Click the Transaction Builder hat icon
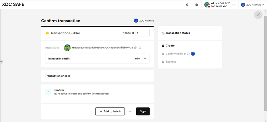267x122 pixels. pyautogui.click(x=47, y=33)
